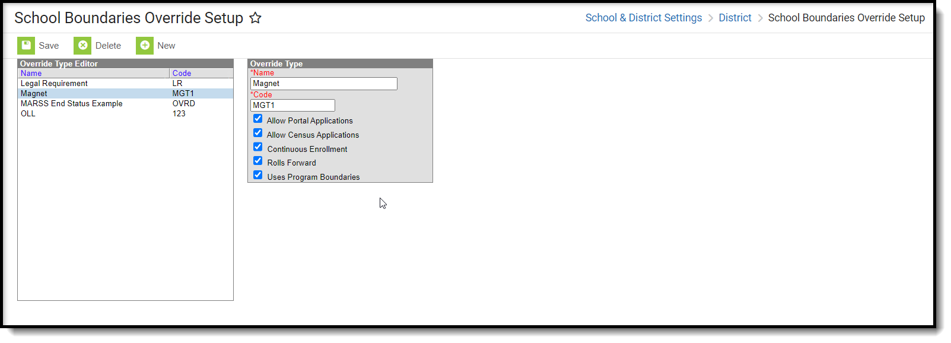Select the Legal Requirement row
The width and height of the screenshot is (951, 343).
click(x=125, y=84)
